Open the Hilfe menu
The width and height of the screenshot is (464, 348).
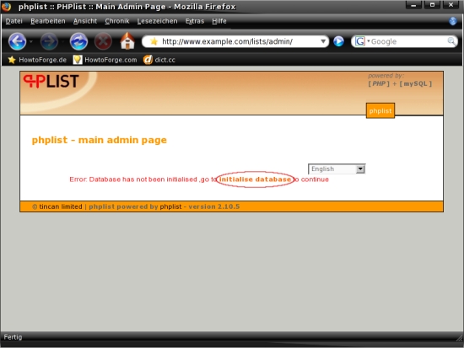point(219,21)
